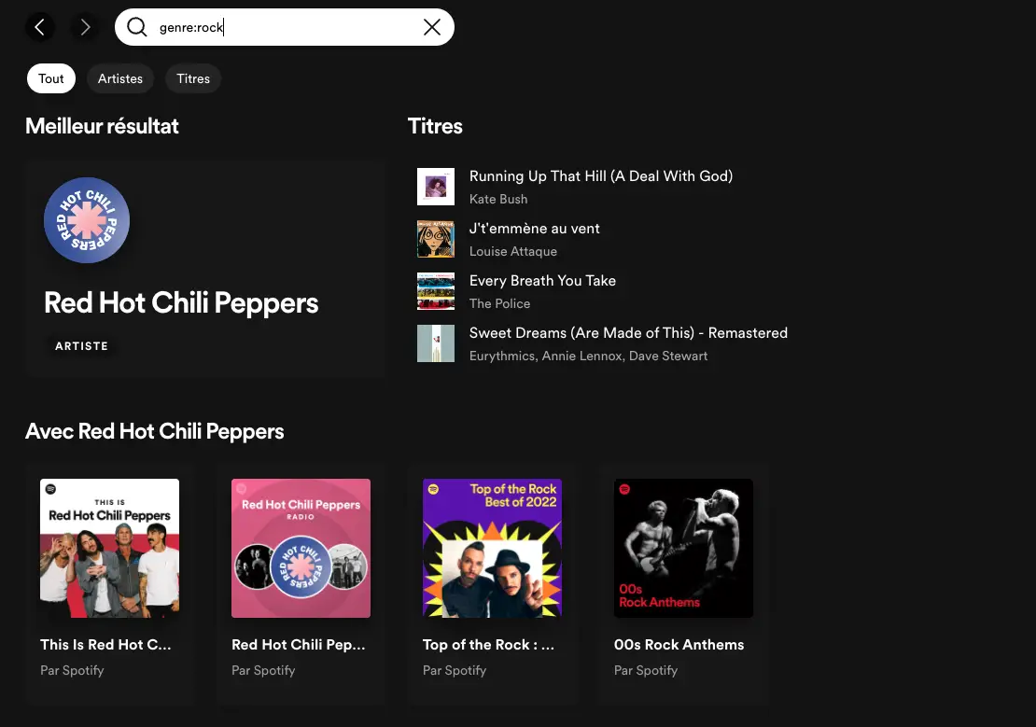Play the Running Up That Hill album cover

[436, 187]
